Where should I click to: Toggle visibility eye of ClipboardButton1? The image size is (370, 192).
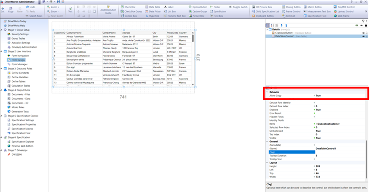coord(363,33)
